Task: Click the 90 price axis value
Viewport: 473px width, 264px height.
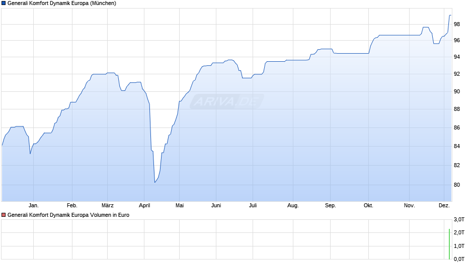Action: click(x=457, y=91)
